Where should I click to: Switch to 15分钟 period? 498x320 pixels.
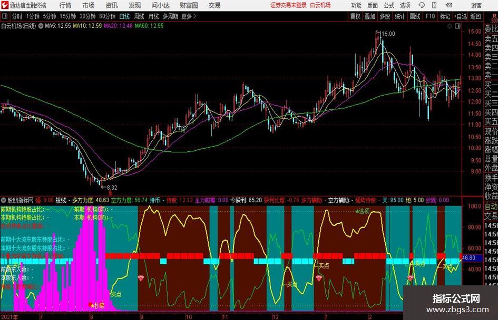click(67, 16)
